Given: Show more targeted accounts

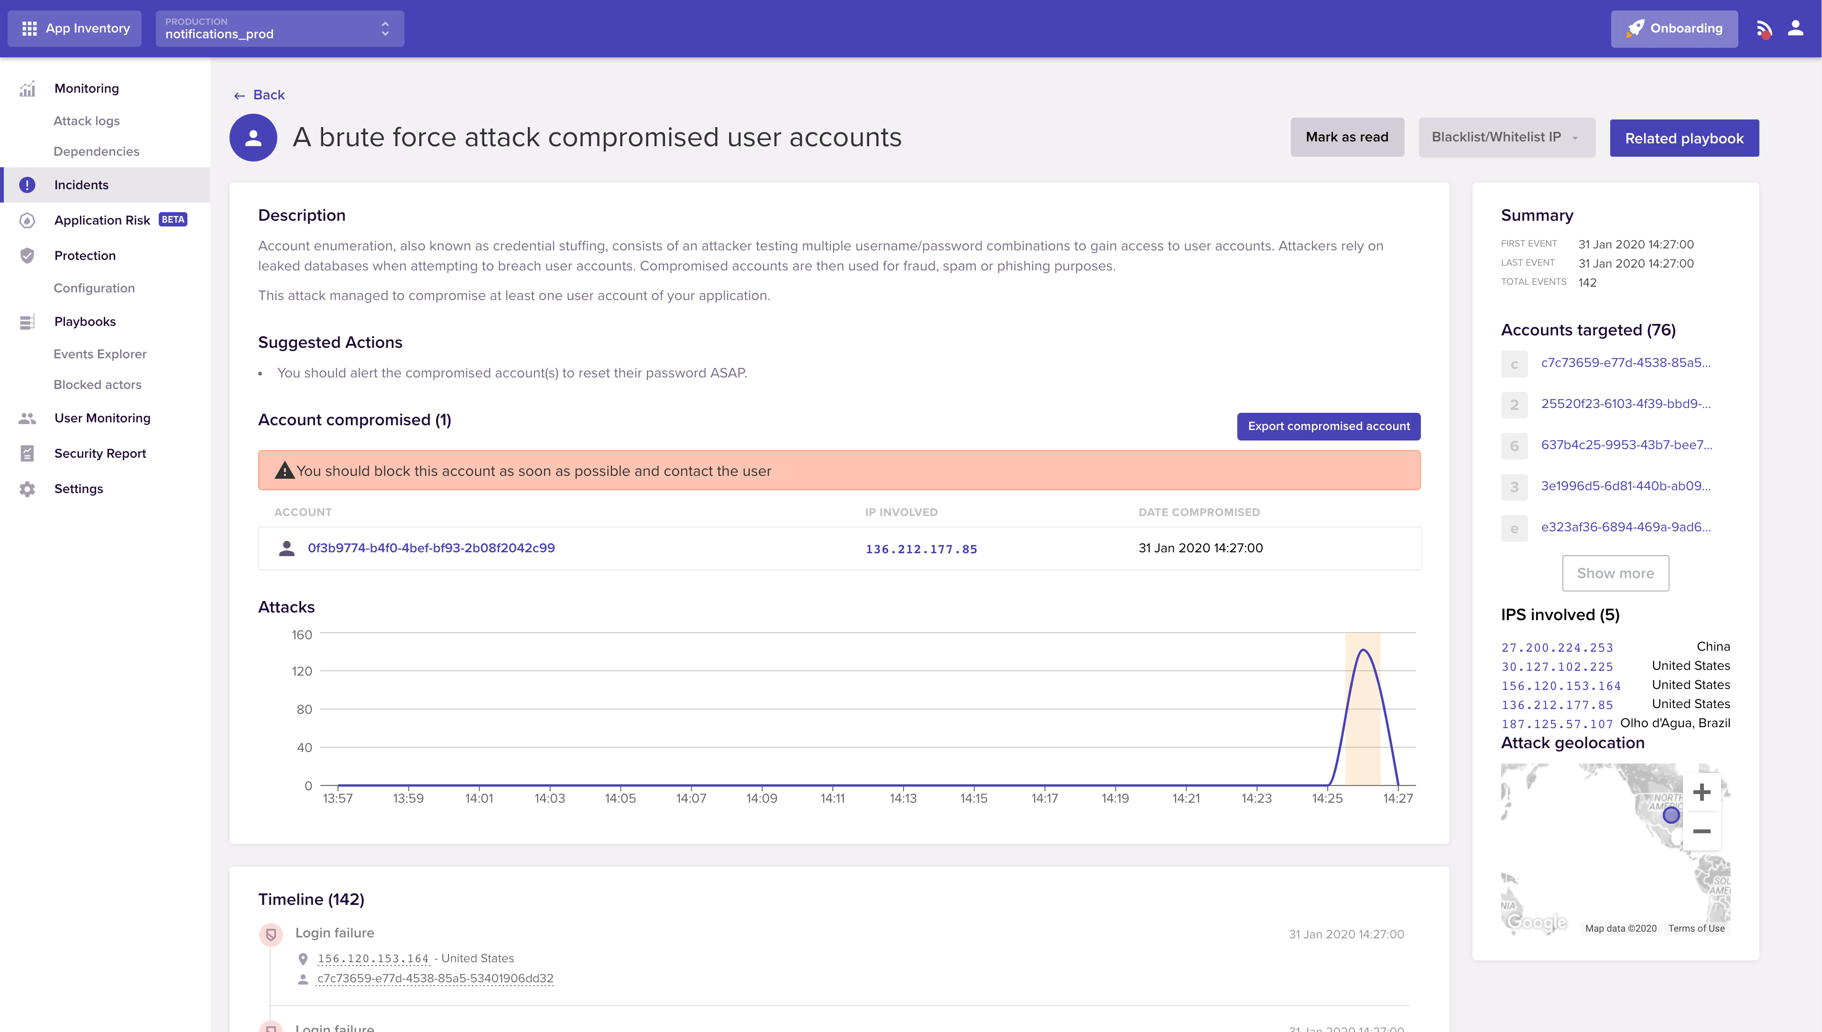Looking at the screenshot, I should (x=1615, y=573).
